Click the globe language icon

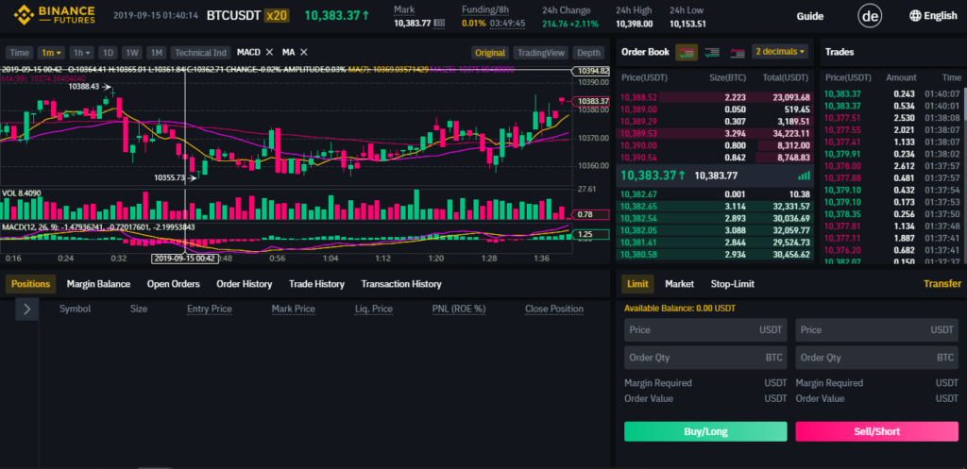click(x=914, y=16)
